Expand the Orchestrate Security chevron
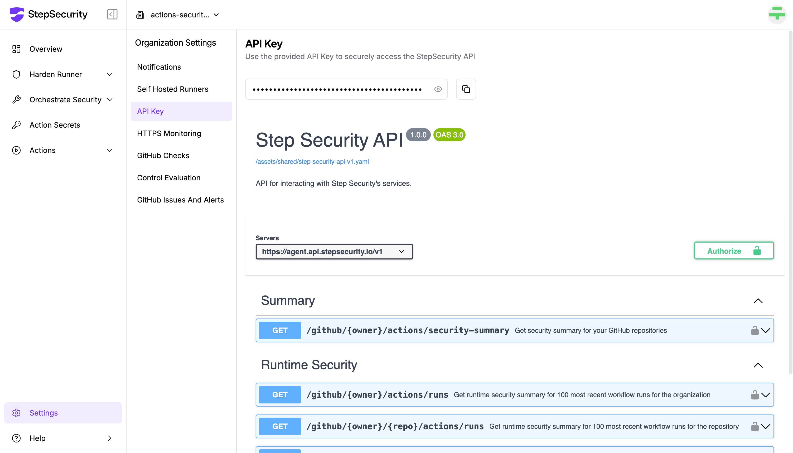793x453 pixels. pyautogui.click(x=109, y=100)
